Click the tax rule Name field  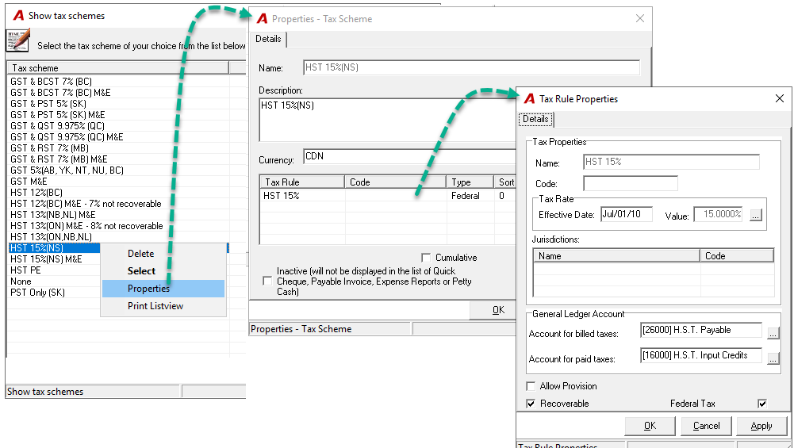pos(671,162)
